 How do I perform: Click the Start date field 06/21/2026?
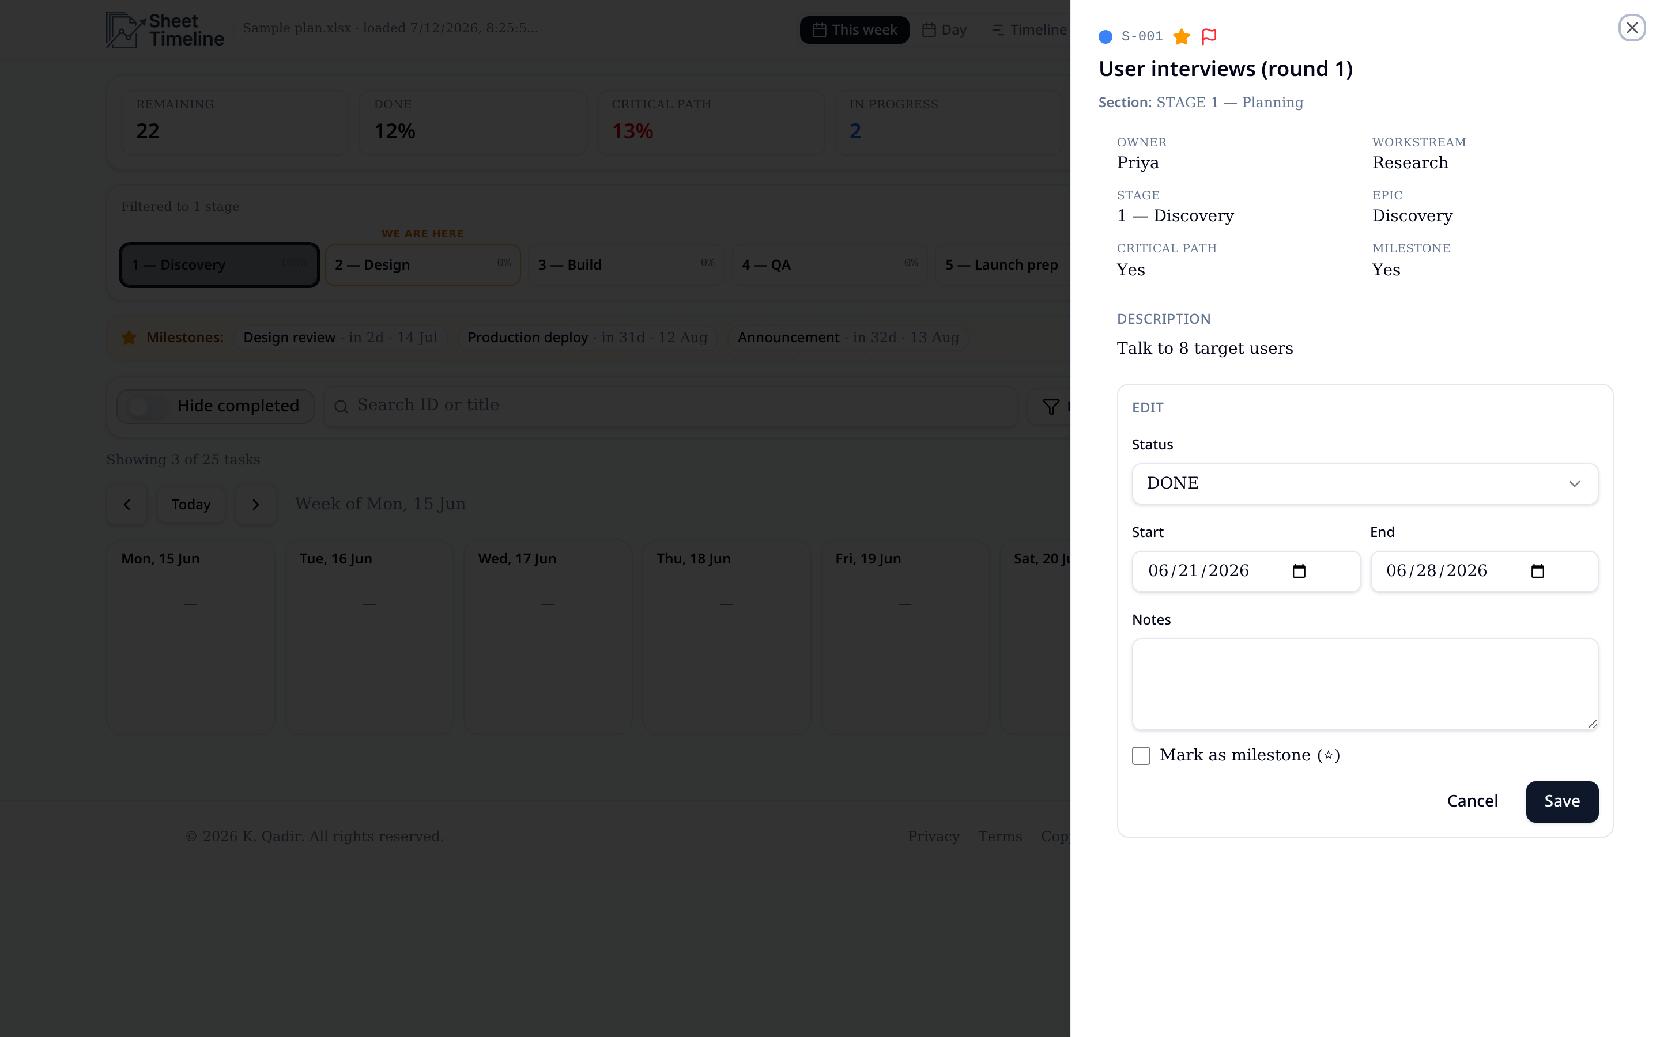tap(1246, 570)
